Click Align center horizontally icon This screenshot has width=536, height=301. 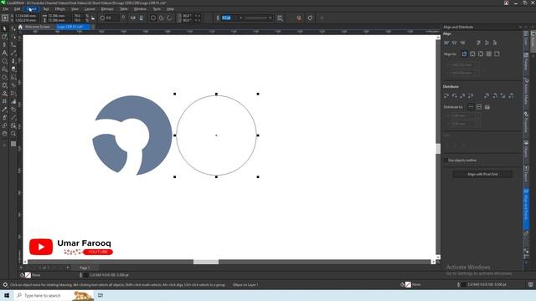[454, 43]
